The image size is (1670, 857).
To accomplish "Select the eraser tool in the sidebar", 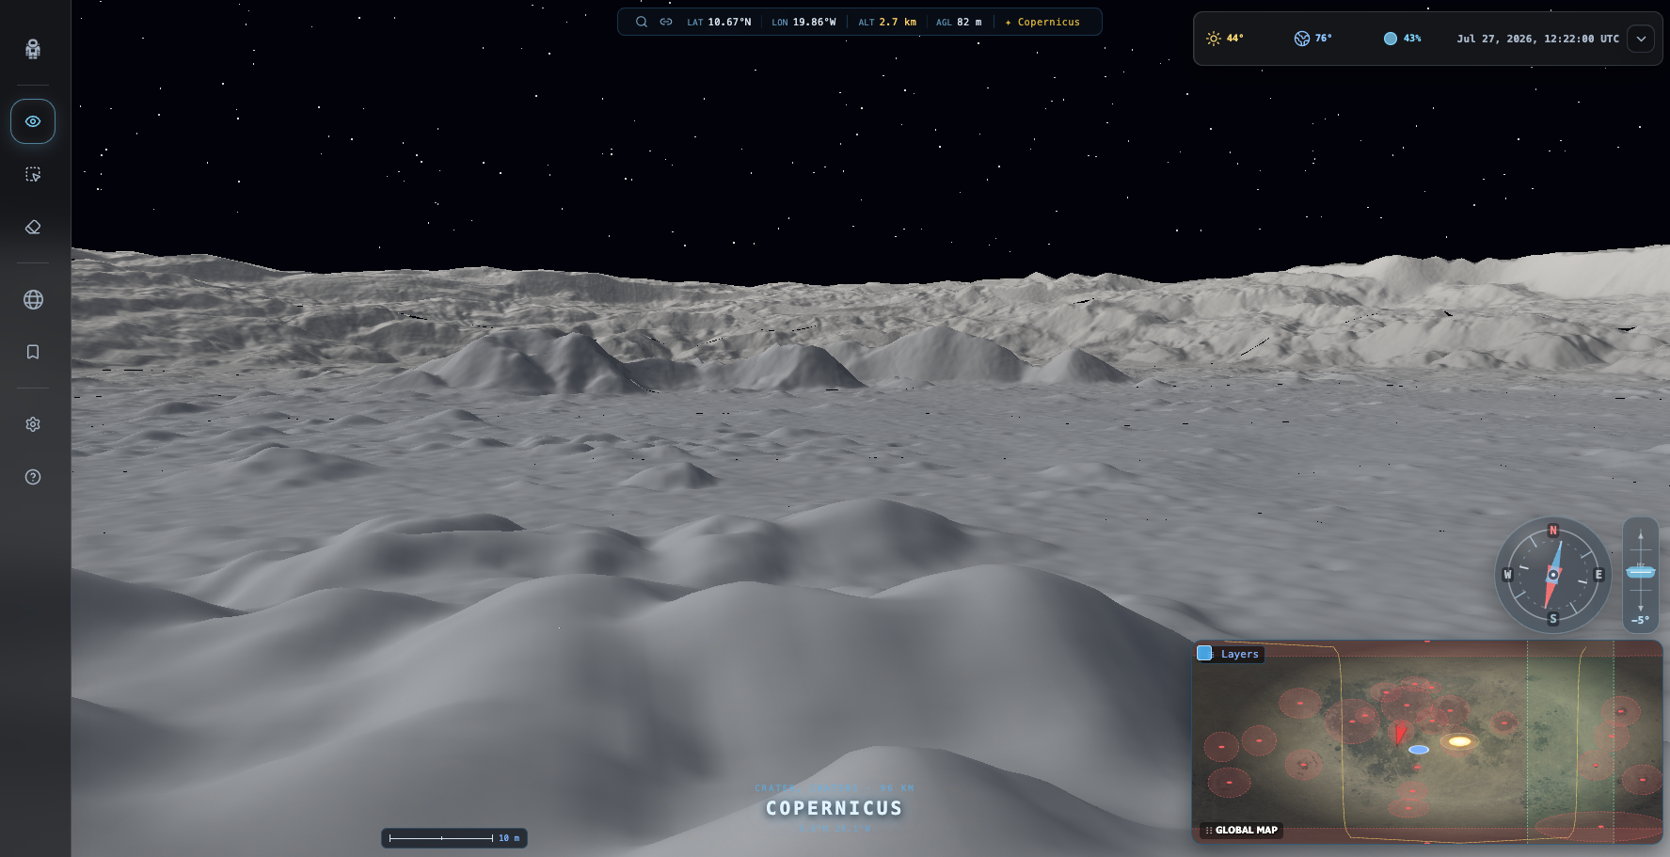I will [x=33, y=228].
